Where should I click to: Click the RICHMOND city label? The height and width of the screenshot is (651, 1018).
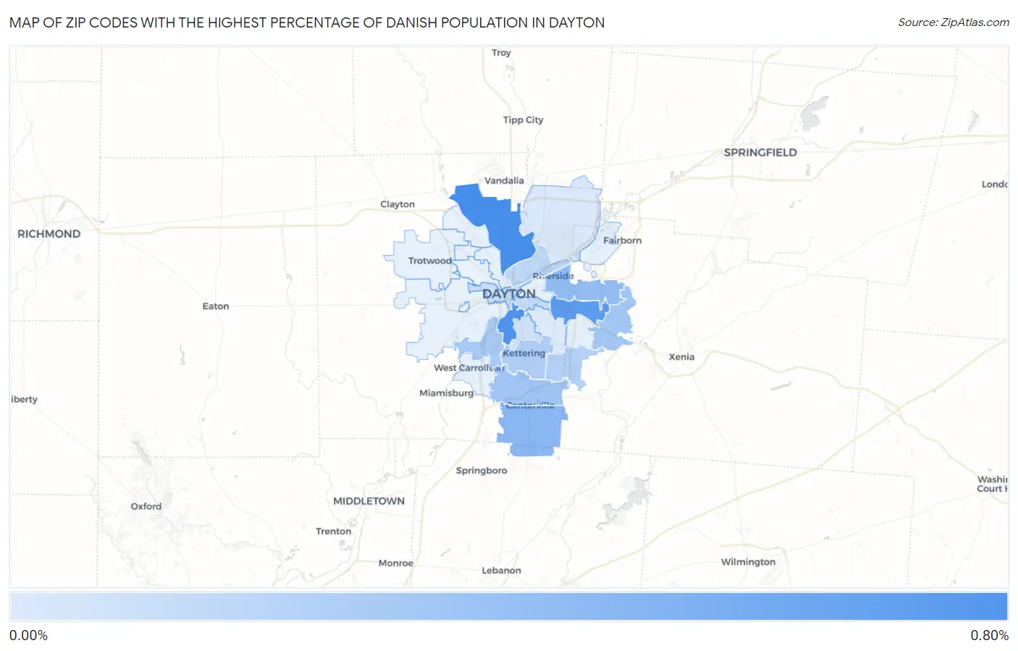pos(49,234)
